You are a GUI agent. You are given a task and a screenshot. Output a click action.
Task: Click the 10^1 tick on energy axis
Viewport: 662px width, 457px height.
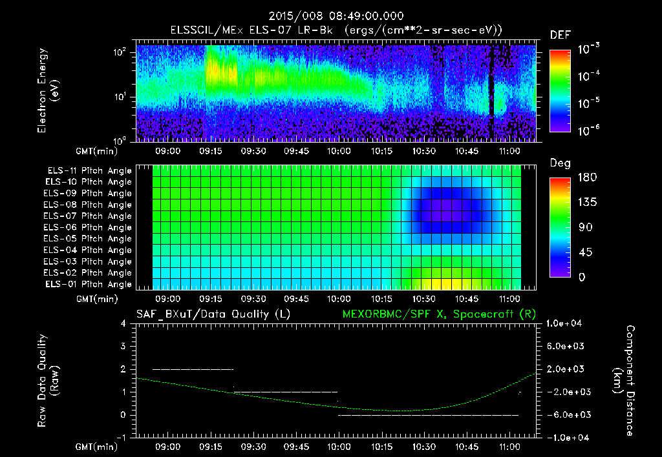120,97
